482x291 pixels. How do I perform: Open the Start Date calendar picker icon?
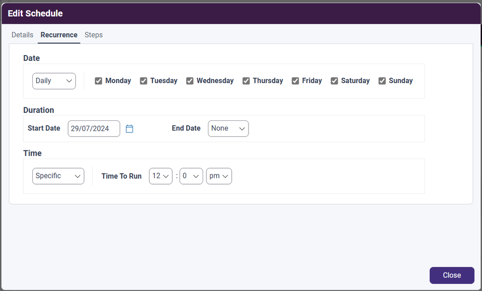coord(129,129)
